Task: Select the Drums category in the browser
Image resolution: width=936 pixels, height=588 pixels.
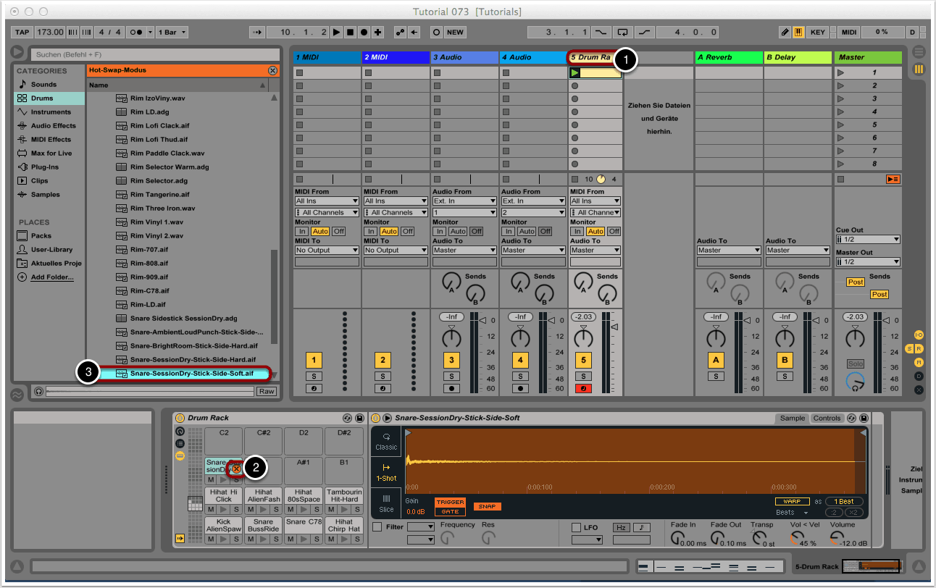Action: 43,98
